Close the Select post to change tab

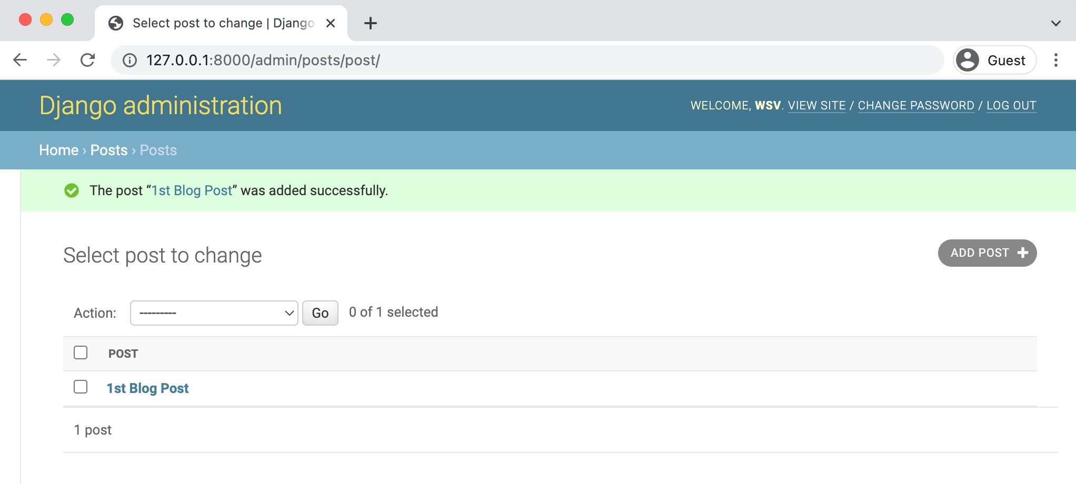[331, 23]
